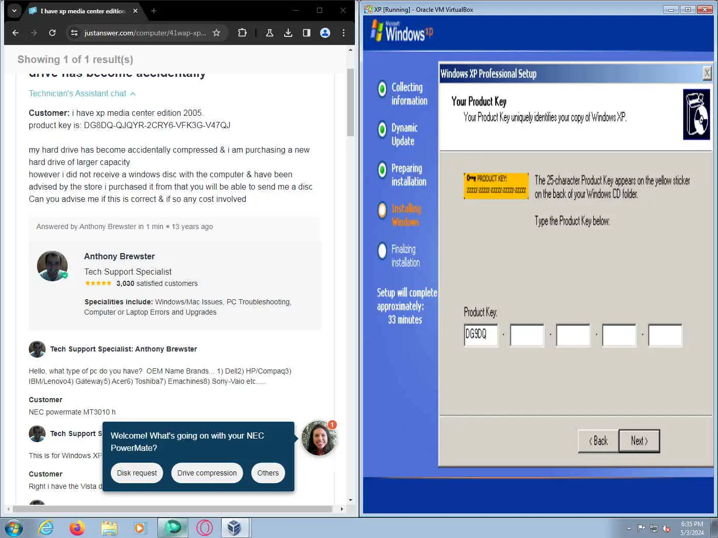Image resolution: width=718 pixels, height=538 pixels.
Task: Click 'Showing 1 of 1 result(s)' text
Action: (x=75, y=59)
